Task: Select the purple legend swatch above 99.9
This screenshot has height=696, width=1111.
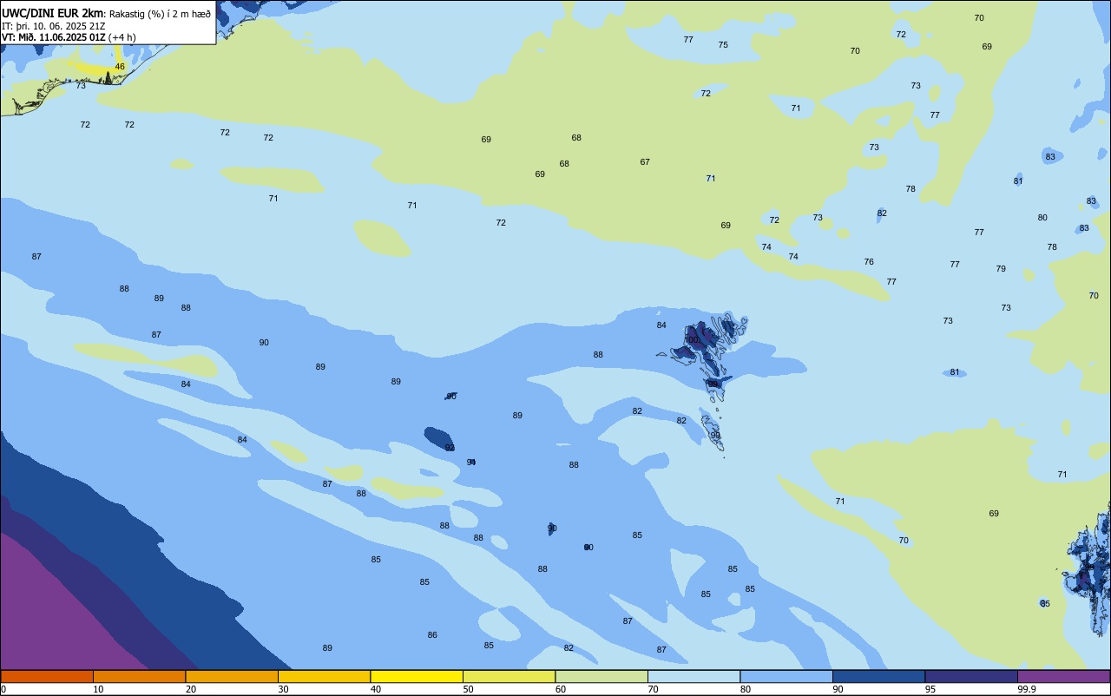Action: click(x=1063, y=676)
